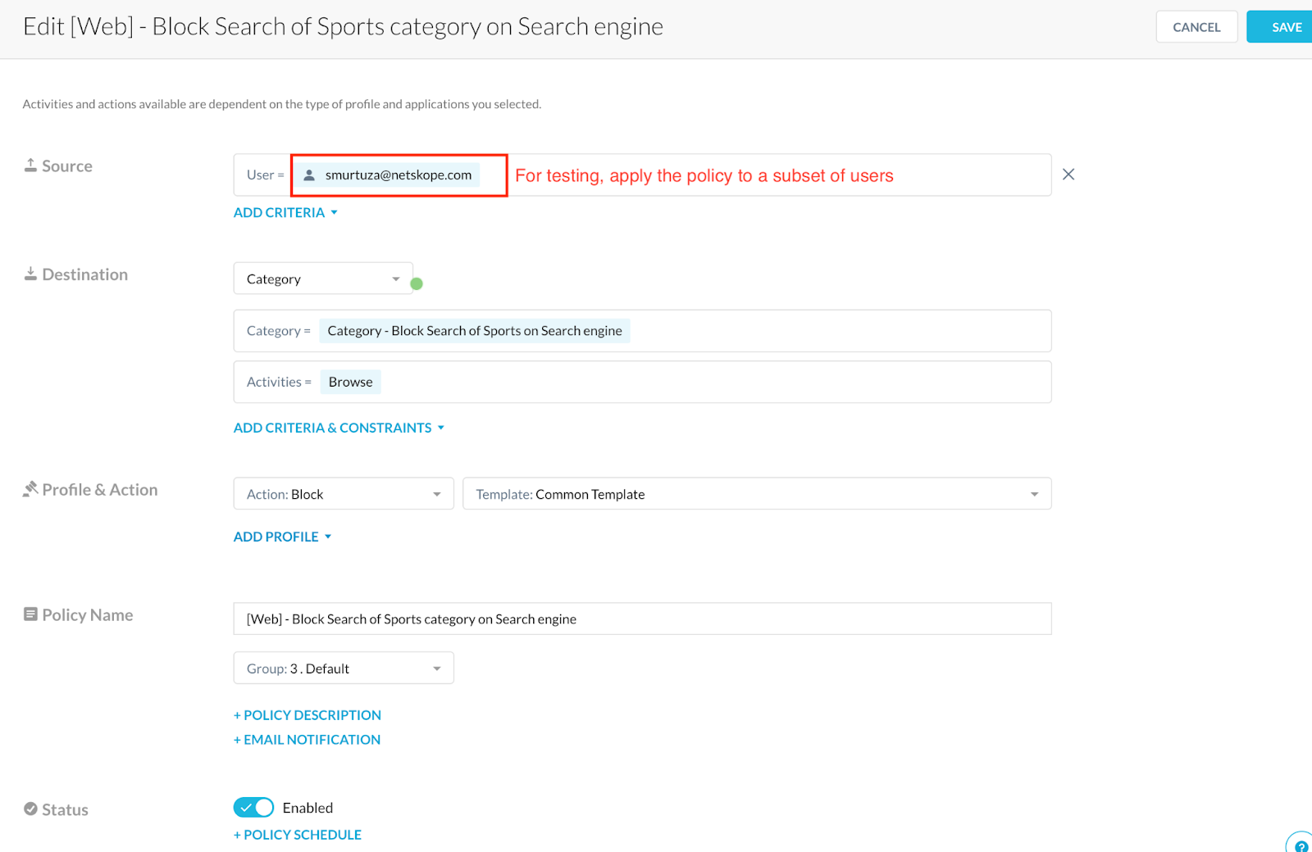The height and width of the screenshot is (852, 1312).
Task: Add a policy description
Action: tap(307, 715)
